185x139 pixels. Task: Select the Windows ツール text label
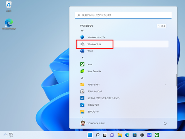pos(94,44)
